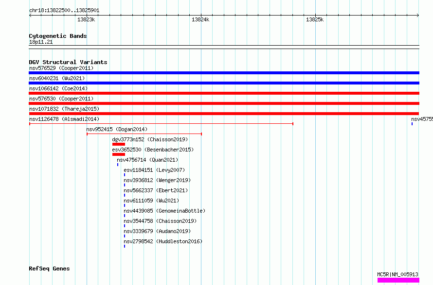Click the RefSeq Genes track title
Image resolution: width=433 pixels, height=285 pixels.
click(x=49, y=268)
